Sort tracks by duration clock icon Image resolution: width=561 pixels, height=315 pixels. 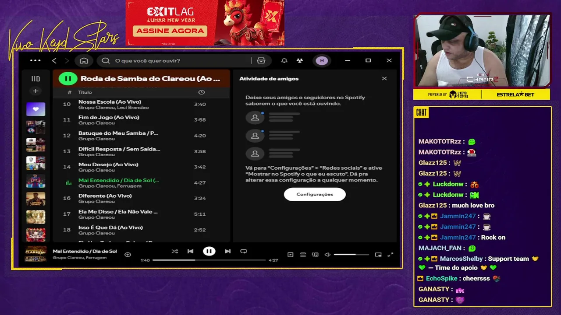click(x=201, y=92)
